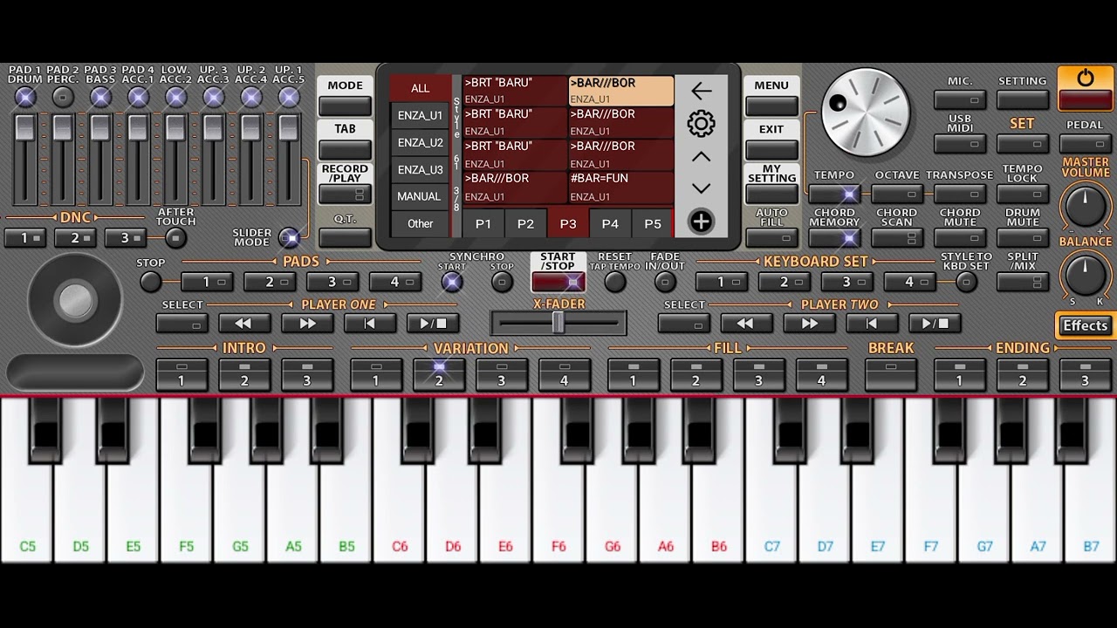Viewport: 1117px width, 628px height.
Task: Click the orange power button
Action: point(1085,88)
